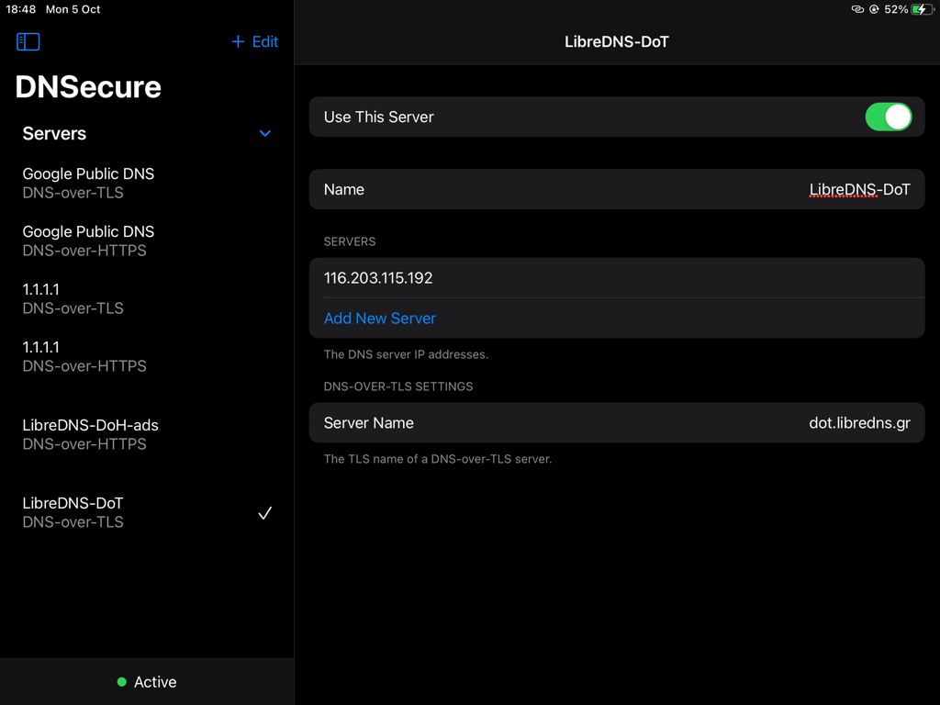The height and width of the screenshot is (705, 940).
Task: Toggle the sidebar panel icon
Action: point(28,41)
